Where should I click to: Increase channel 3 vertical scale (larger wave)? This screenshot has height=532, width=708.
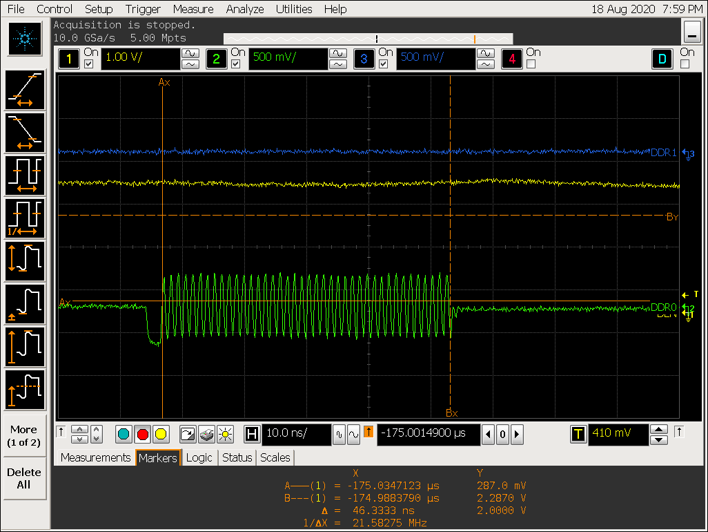click(x=485, y=53)
